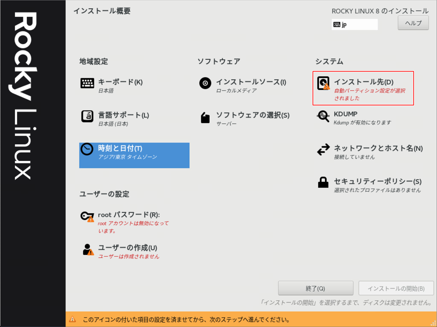Click the disc icon for インストールソース

205,83
